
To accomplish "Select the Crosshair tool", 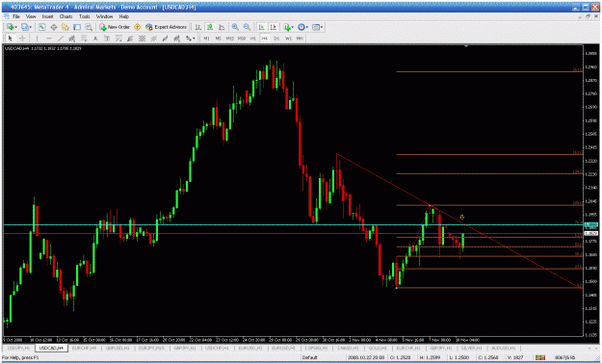I will [22, 39].
